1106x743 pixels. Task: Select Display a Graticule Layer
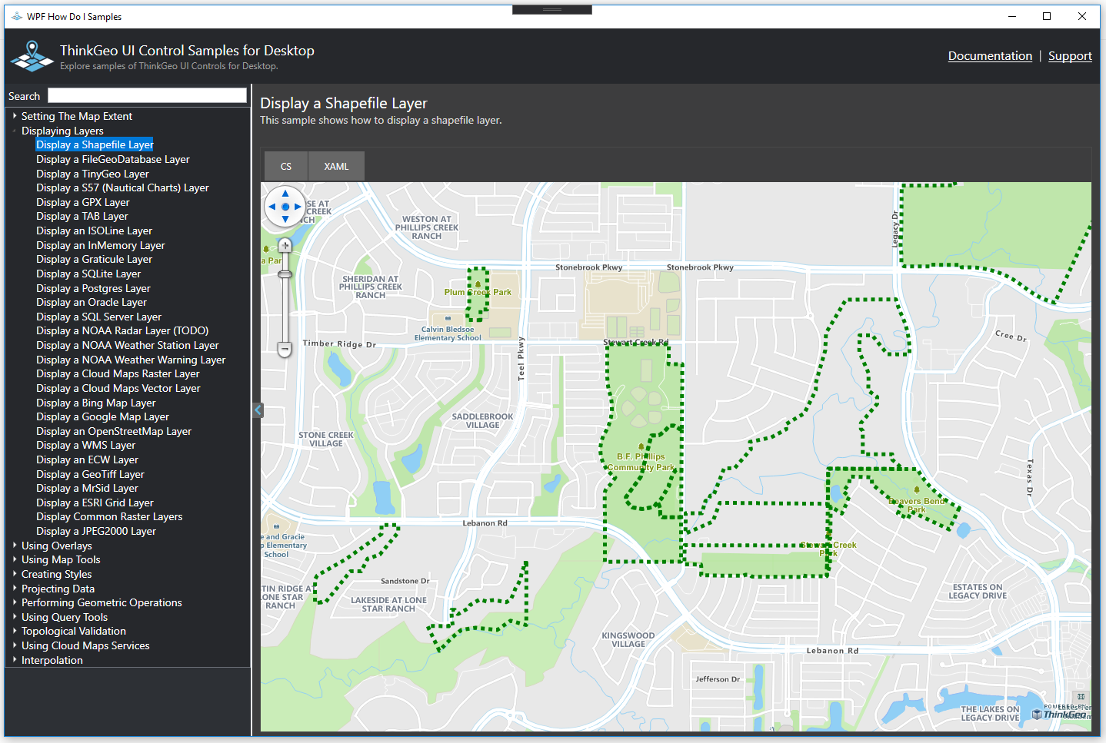point(94,259)
